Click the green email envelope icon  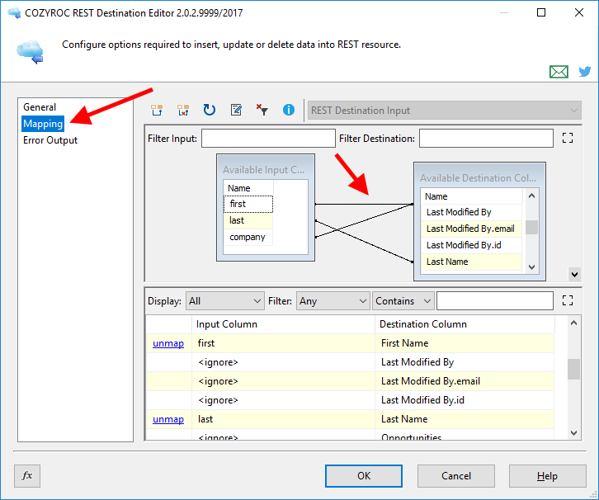tap(559, 72)
